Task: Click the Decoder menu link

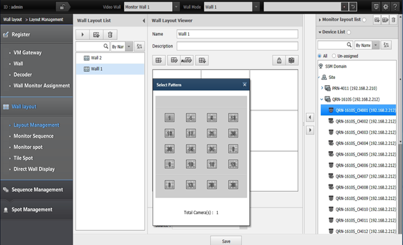Action: pyautogui.click(x=23, y=75)
